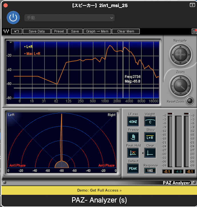Close the plugin window with red button
Viewport: 197px width, 207px height.
click(5, 5)
